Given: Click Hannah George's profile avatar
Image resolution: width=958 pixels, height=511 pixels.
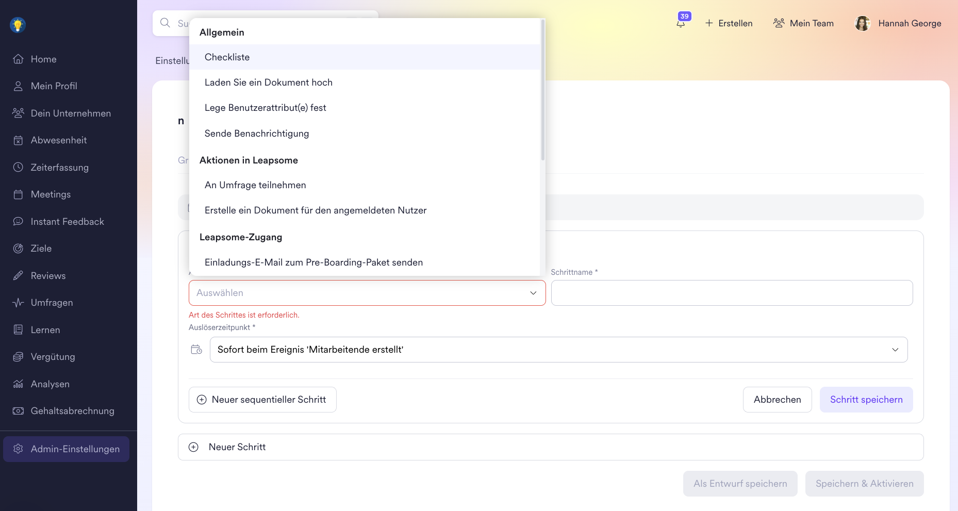Looking at the screenshot, I should pos(862,23).
